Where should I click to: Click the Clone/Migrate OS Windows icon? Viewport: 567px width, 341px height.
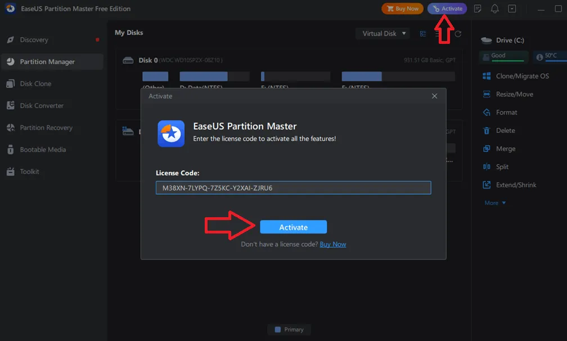[487, 76]
